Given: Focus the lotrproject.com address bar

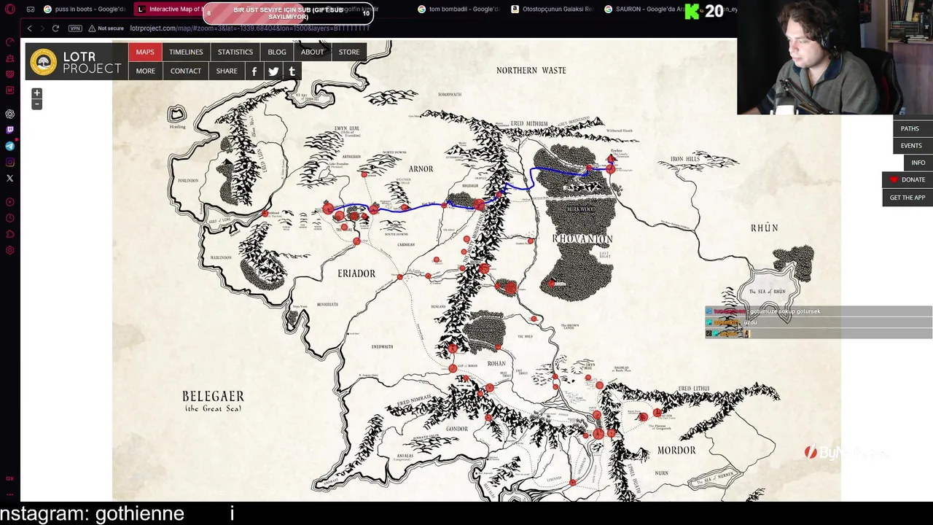Looking at the screenshot, I should 250,28.
